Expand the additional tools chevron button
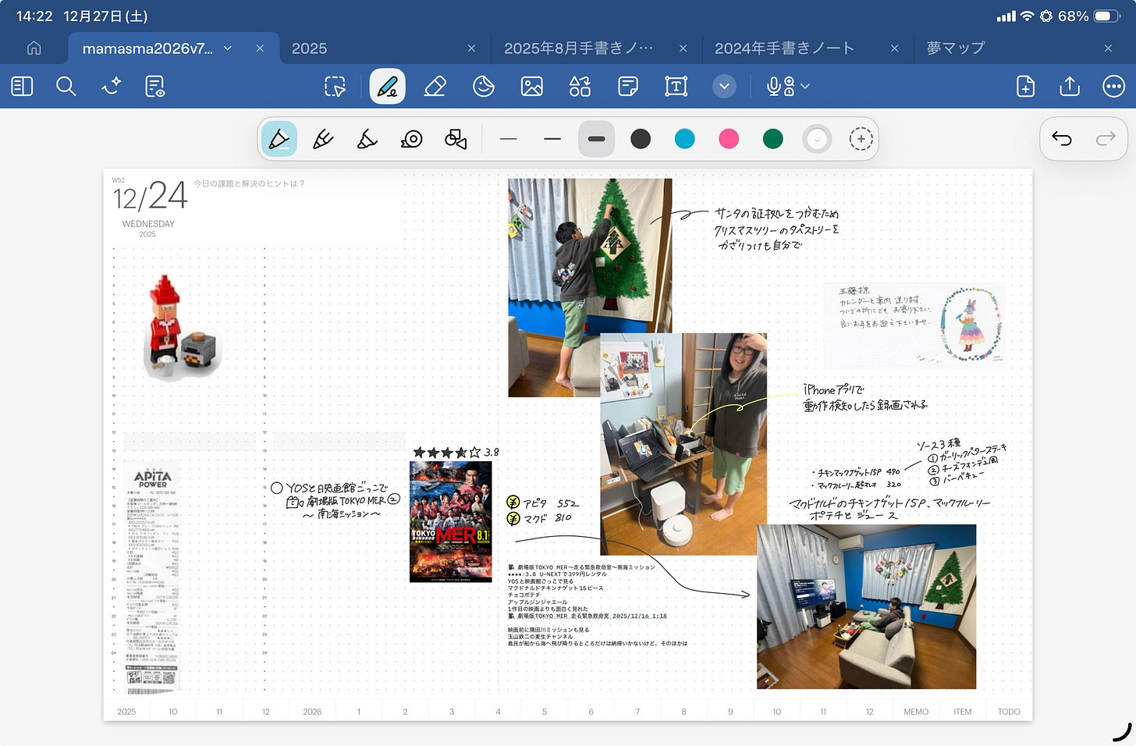Image resolution: width=1136 pixels, height=746 pixels. (725, 86)
